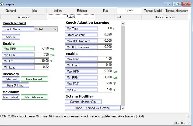Switch to the Idle tab
193x126 pixels.
pos(34,11)
